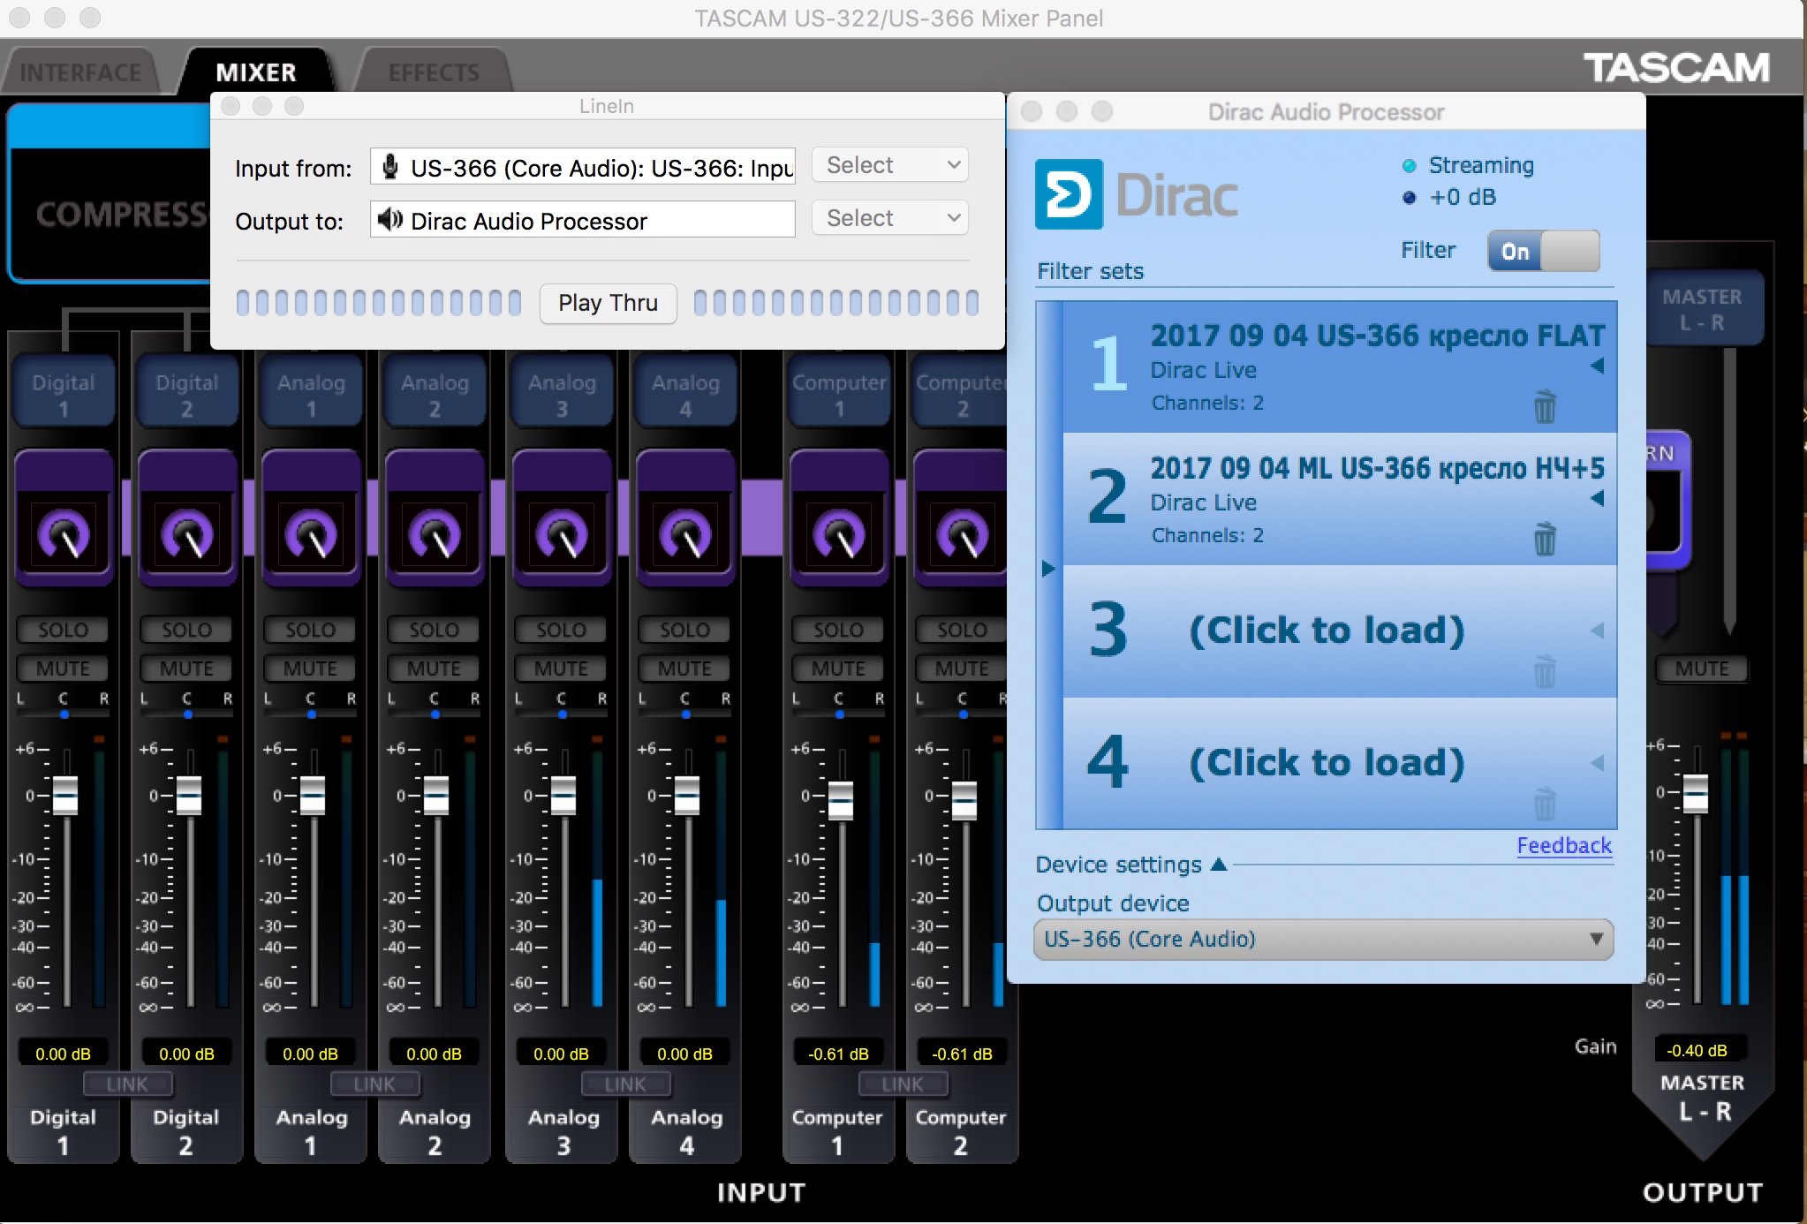Click arrow next to filter set 1
1807x1224 pixels.
click(1597, 366)
